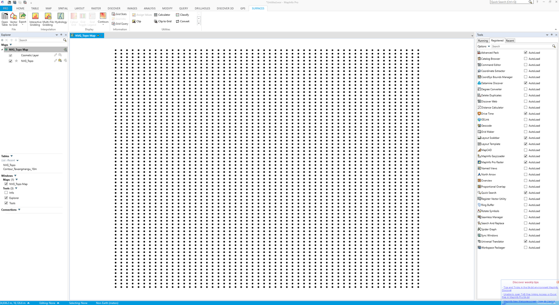Screen dimensions: 559x305
Task: Enable AutoLoad for Grid Maker
Action: (525, 132)
